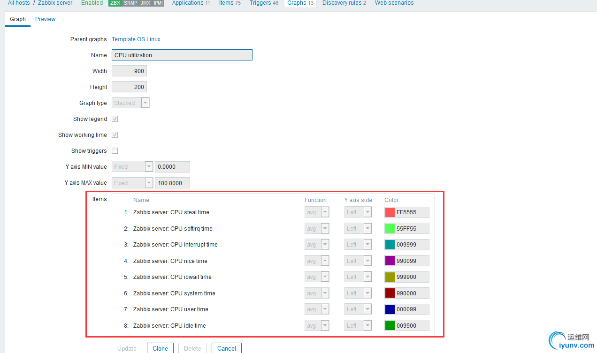Screen dimensions: 597x353
Task: Click the SNMP availability badge
Action: point(130,3)
